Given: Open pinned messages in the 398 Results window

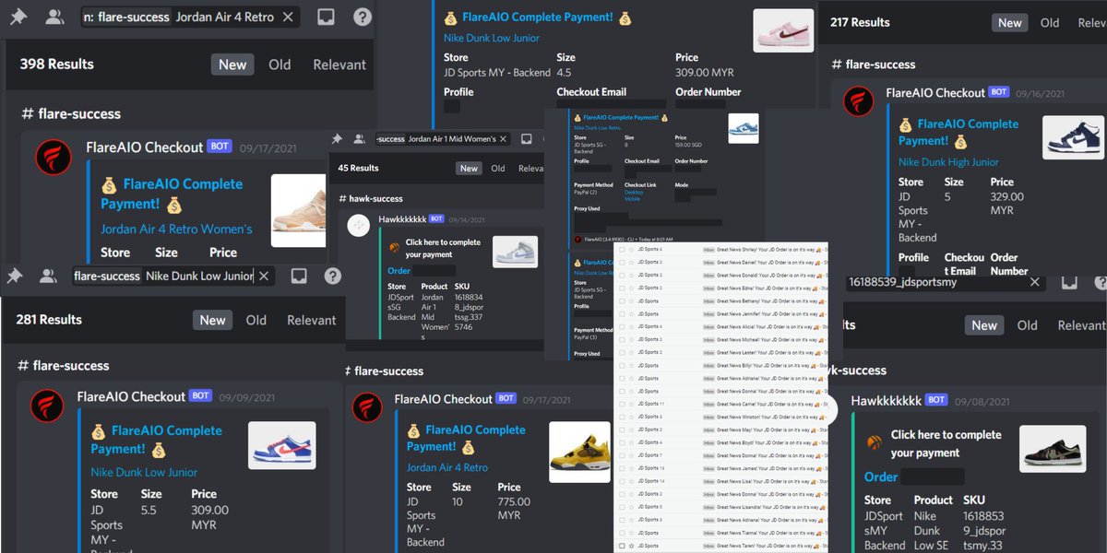Looking at the screenshot, I should [18, 16].
